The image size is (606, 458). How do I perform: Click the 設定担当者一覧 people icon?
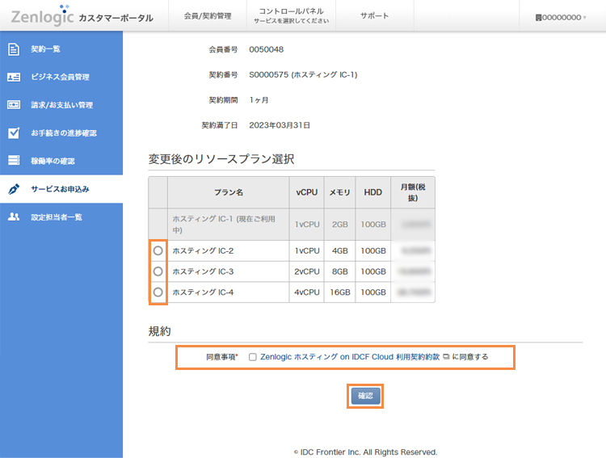14,216
